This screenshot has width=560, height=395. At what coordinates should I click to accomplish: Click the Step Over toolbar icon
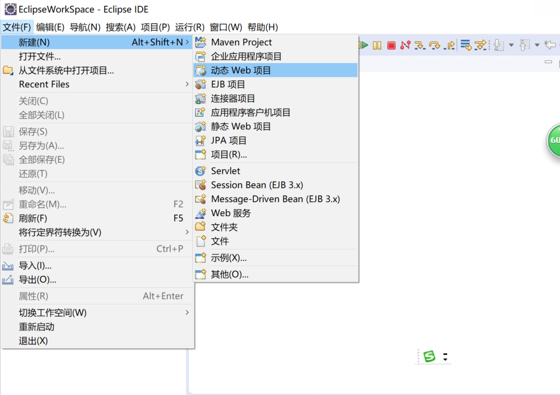(x=434, y=45)
